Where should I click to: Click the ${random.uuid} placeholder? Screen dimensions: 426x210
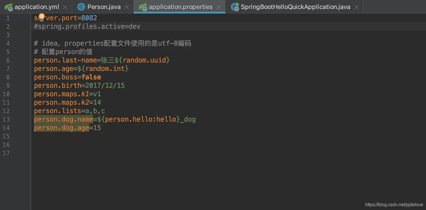142,60
